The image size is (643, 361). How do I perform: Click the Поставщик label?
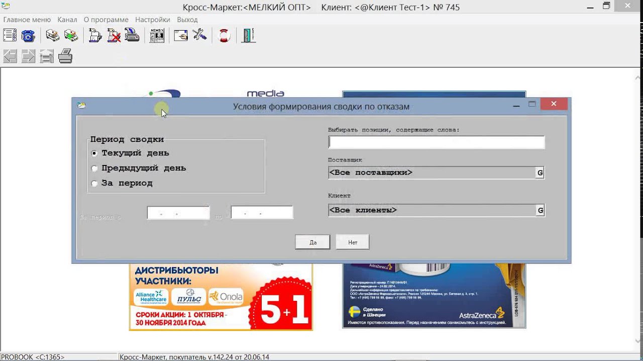[345, 160]
